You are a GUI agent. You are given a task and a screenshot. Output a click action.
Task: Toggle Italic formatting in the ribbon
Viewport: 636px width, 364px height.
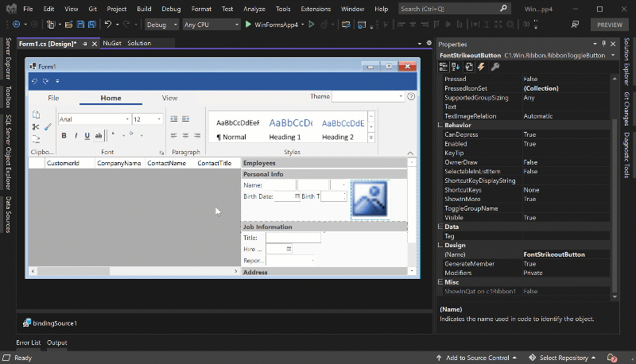(76, 136)
